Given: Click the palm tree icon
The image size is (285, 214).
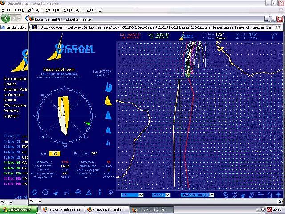Looking at the screenshot, I should tap(78, 192).
